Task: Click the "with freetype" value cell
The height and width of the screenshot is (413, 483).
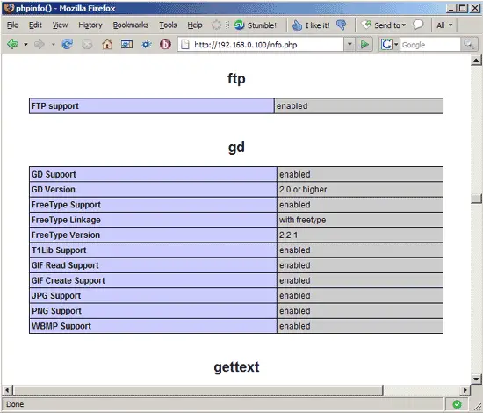Action: (x=360, y=220)
